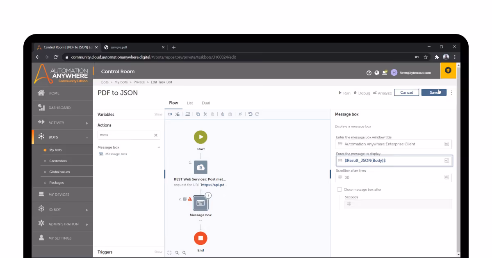Click the yellow upgrade arrow button
The width and height of the screenshot is (492, 258).
point(448,70)
